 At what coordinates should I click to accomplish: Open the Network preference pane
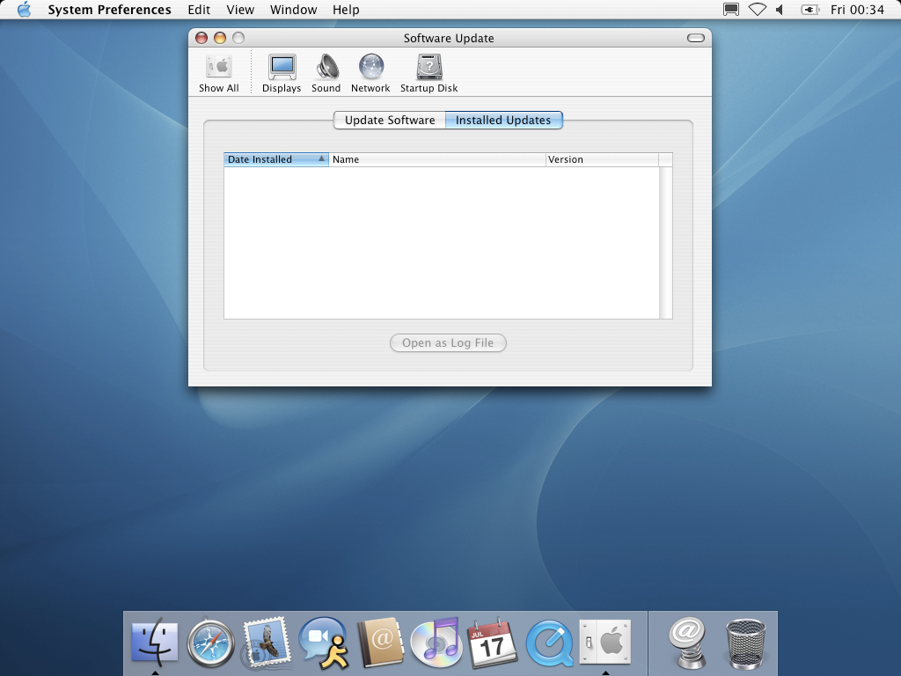coord(370,74)
